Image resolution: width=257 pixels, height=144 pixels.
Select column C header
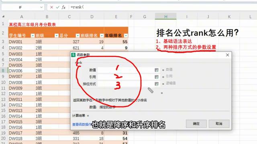[69, 17]
